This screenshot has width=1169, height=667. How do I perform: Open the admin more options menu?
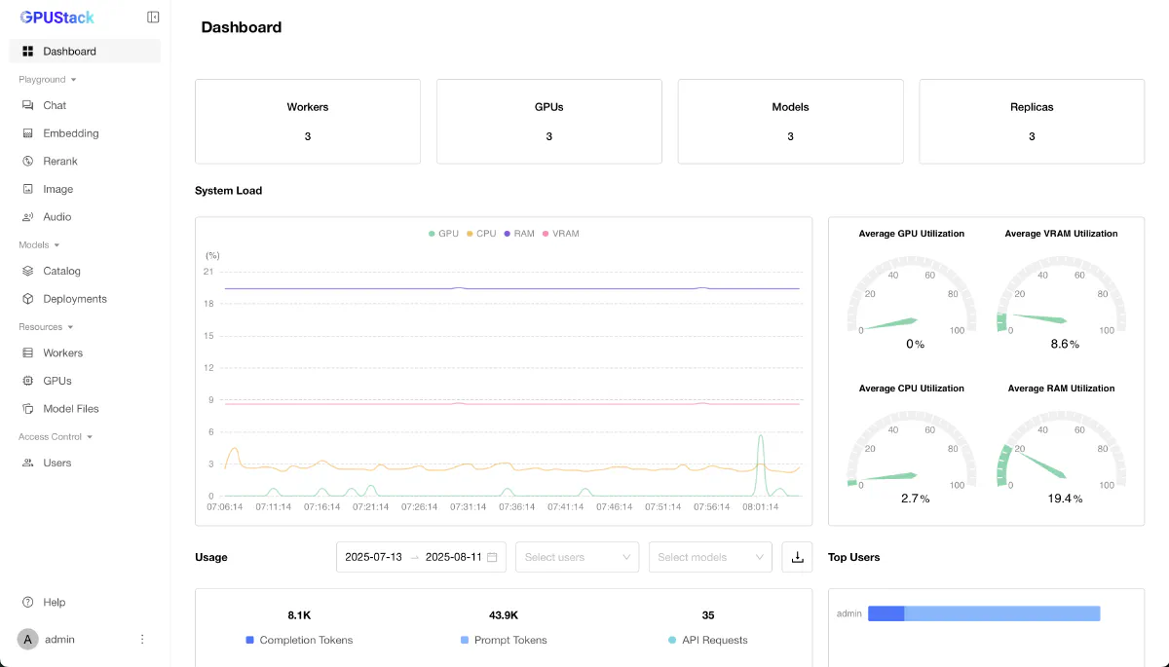[x=142, y=639]
